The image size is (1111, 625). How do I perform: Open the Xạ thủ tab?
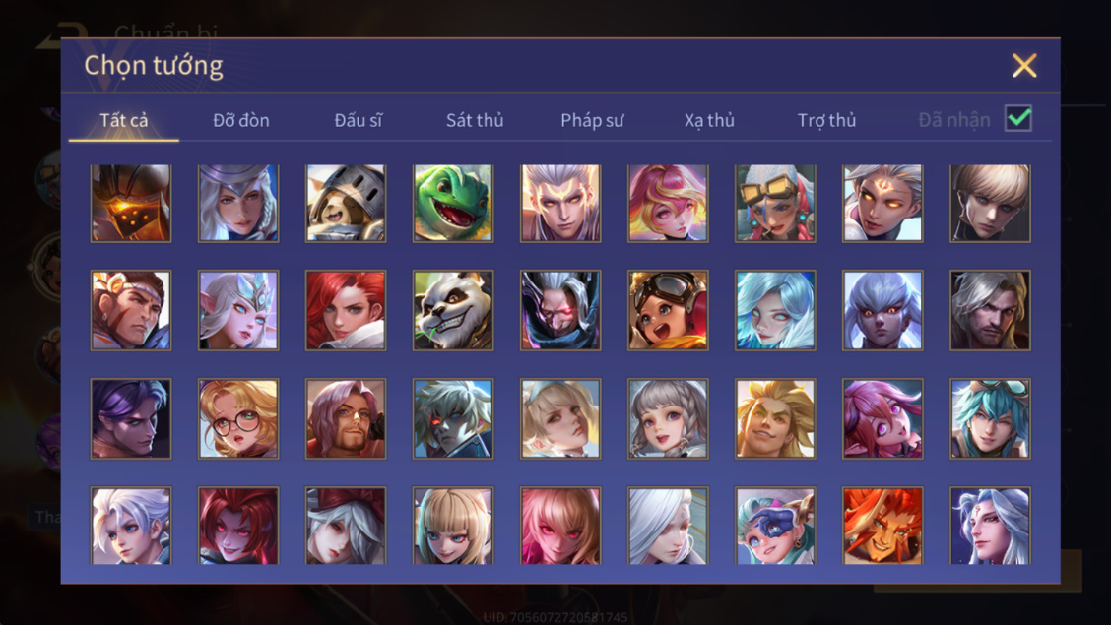pyautogui.click(x=709, y=120)
